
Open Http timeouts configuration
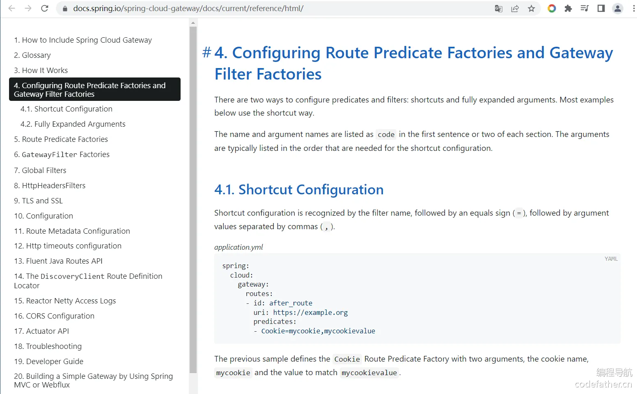point(68,246)
